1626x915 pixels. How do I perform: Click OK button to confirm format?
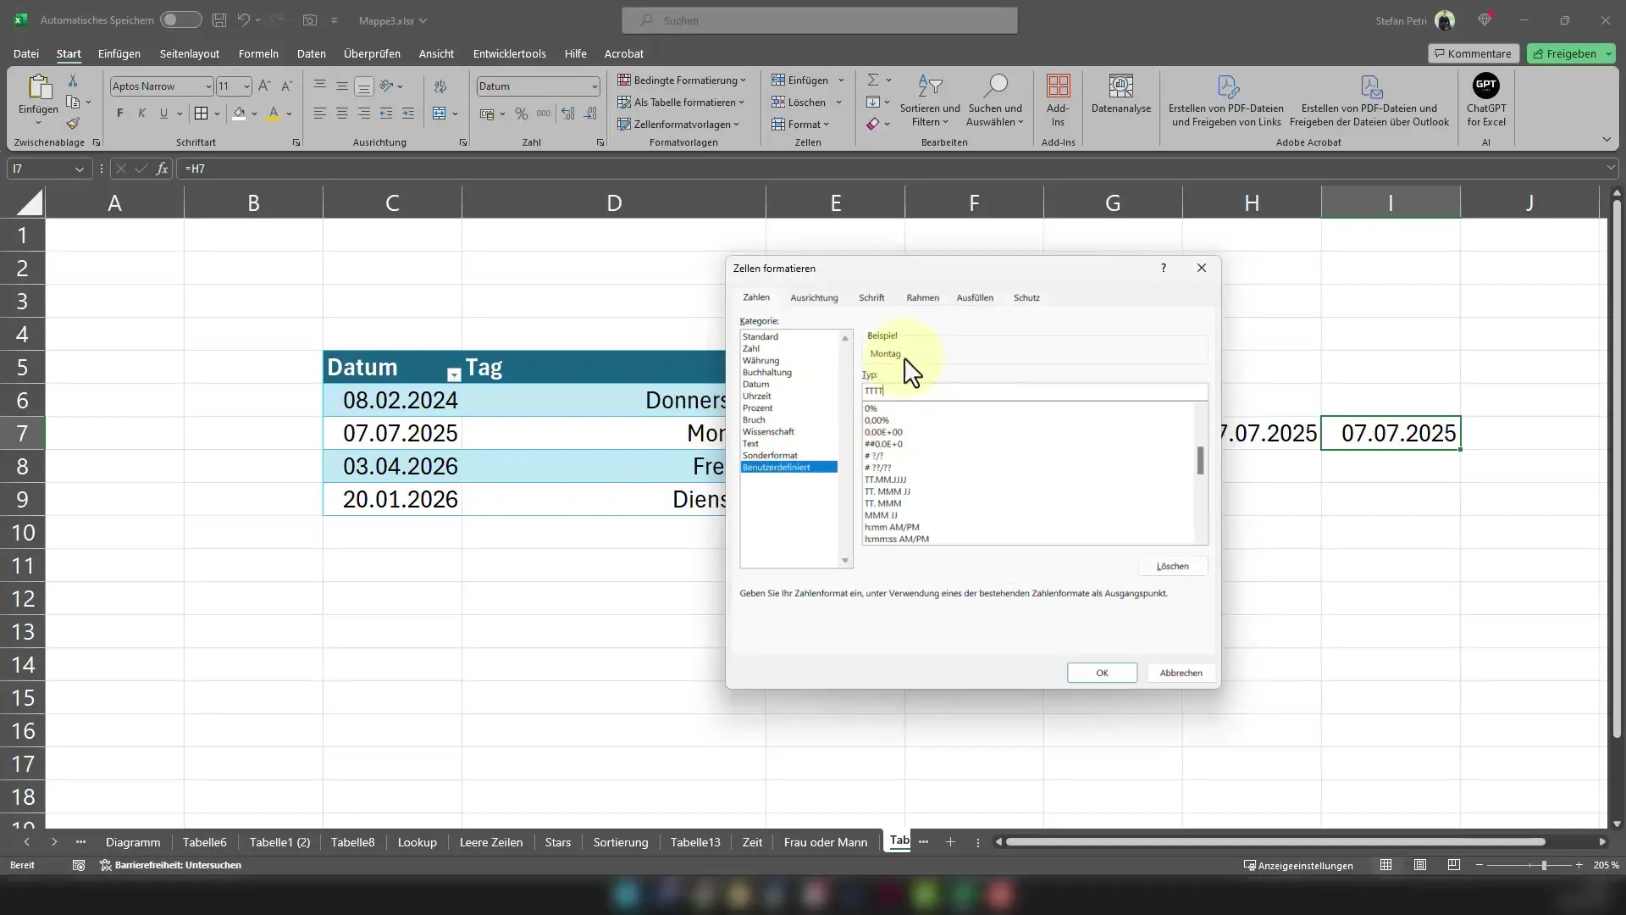click(x=1103, y=672)
